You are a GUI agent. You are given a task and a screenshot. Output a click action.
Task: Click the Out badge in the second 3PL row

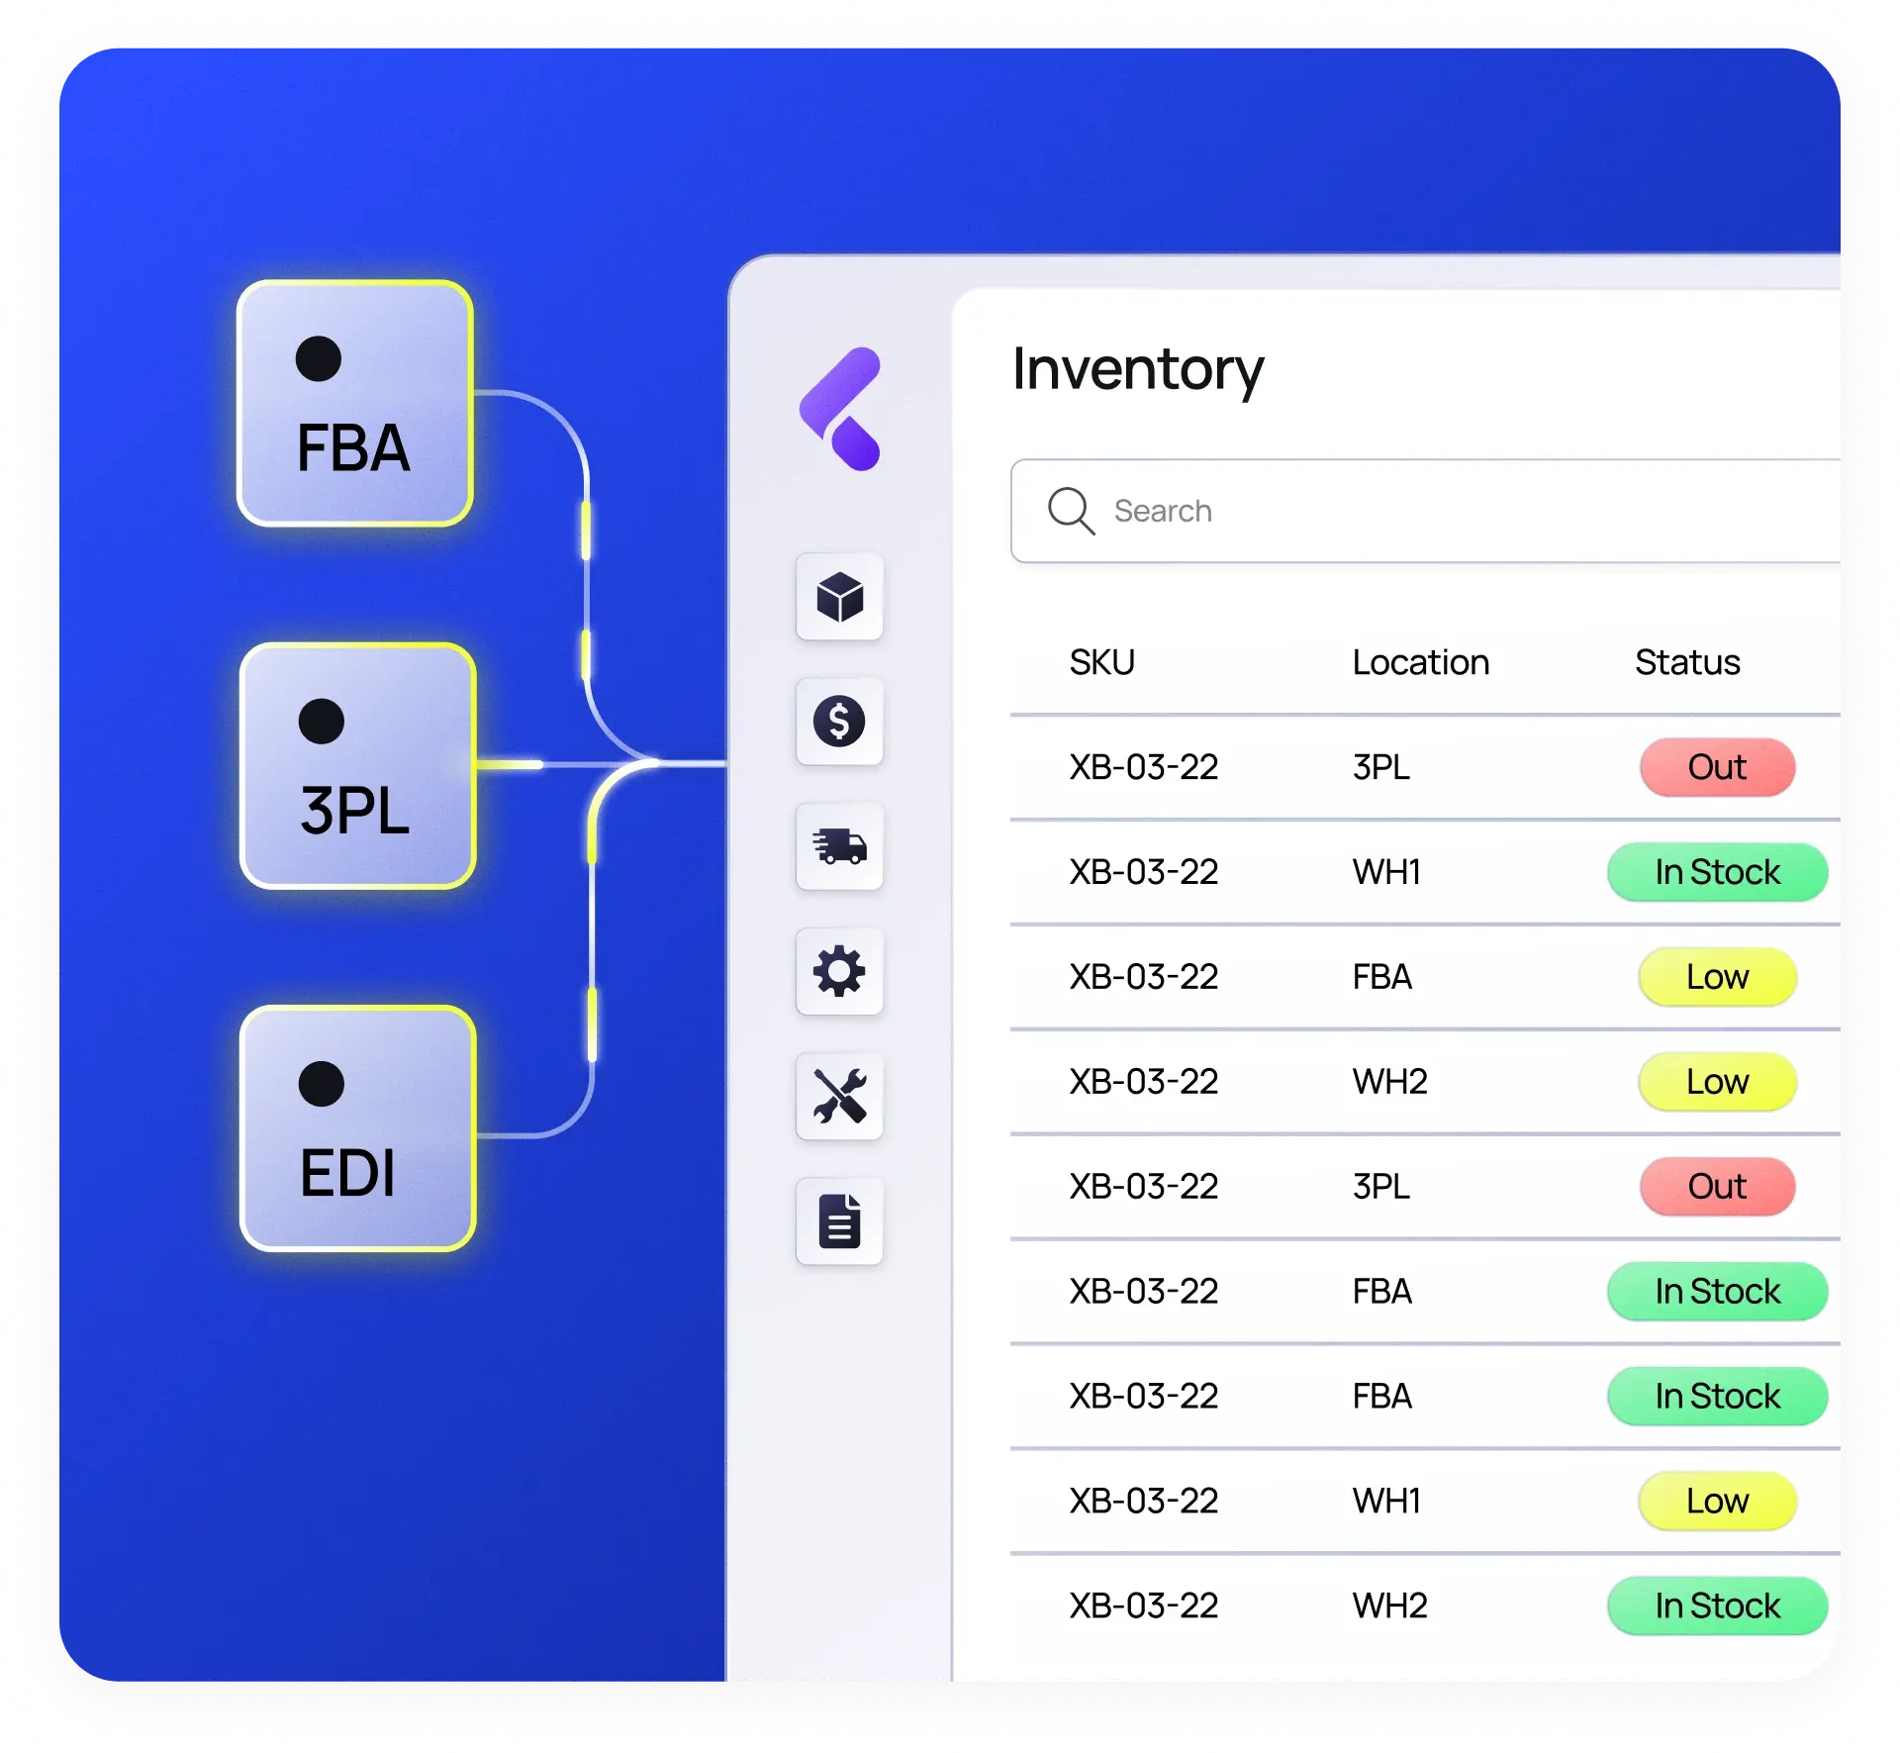point(1717,1187)
